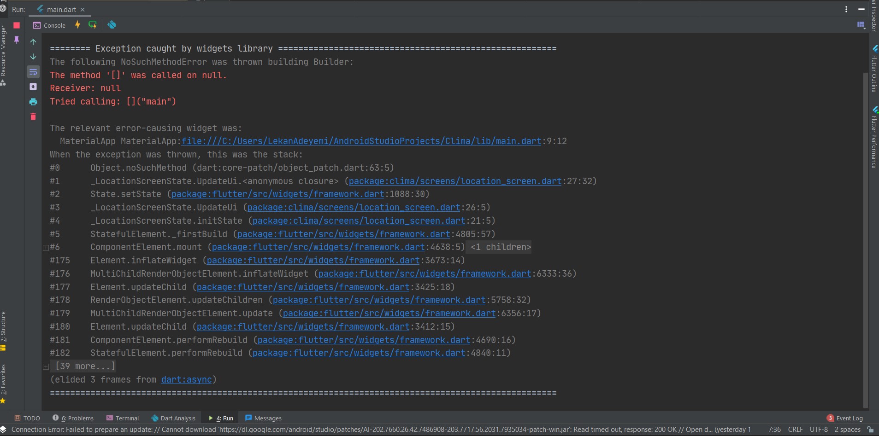
Task: Pin the Run tab
Action: click(x=17, y=40)
